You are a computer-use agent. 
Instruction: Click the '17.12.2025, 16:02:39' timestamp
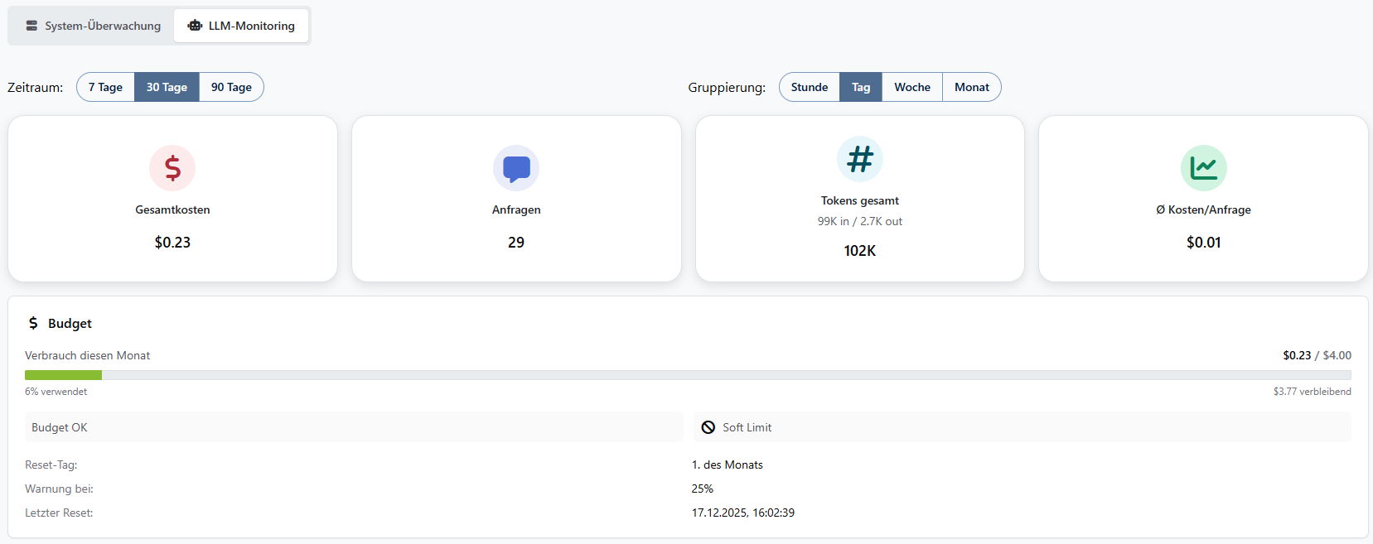coord(743,513)
